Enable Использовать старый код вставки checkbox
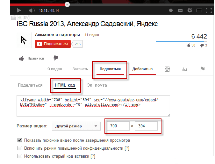The height and width of the screenshot is (164, 215). tap(20, 156)
